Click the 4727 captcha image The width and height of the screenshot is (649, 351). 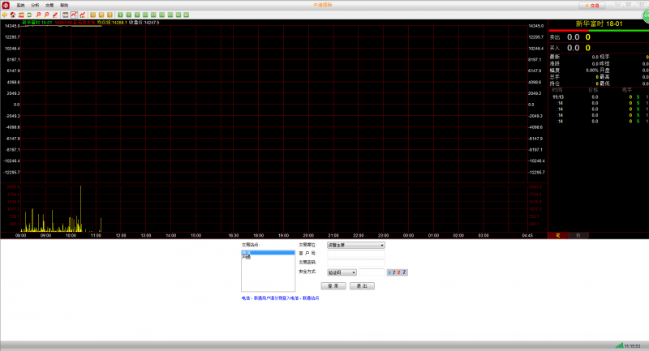click(x=398, y=272)
